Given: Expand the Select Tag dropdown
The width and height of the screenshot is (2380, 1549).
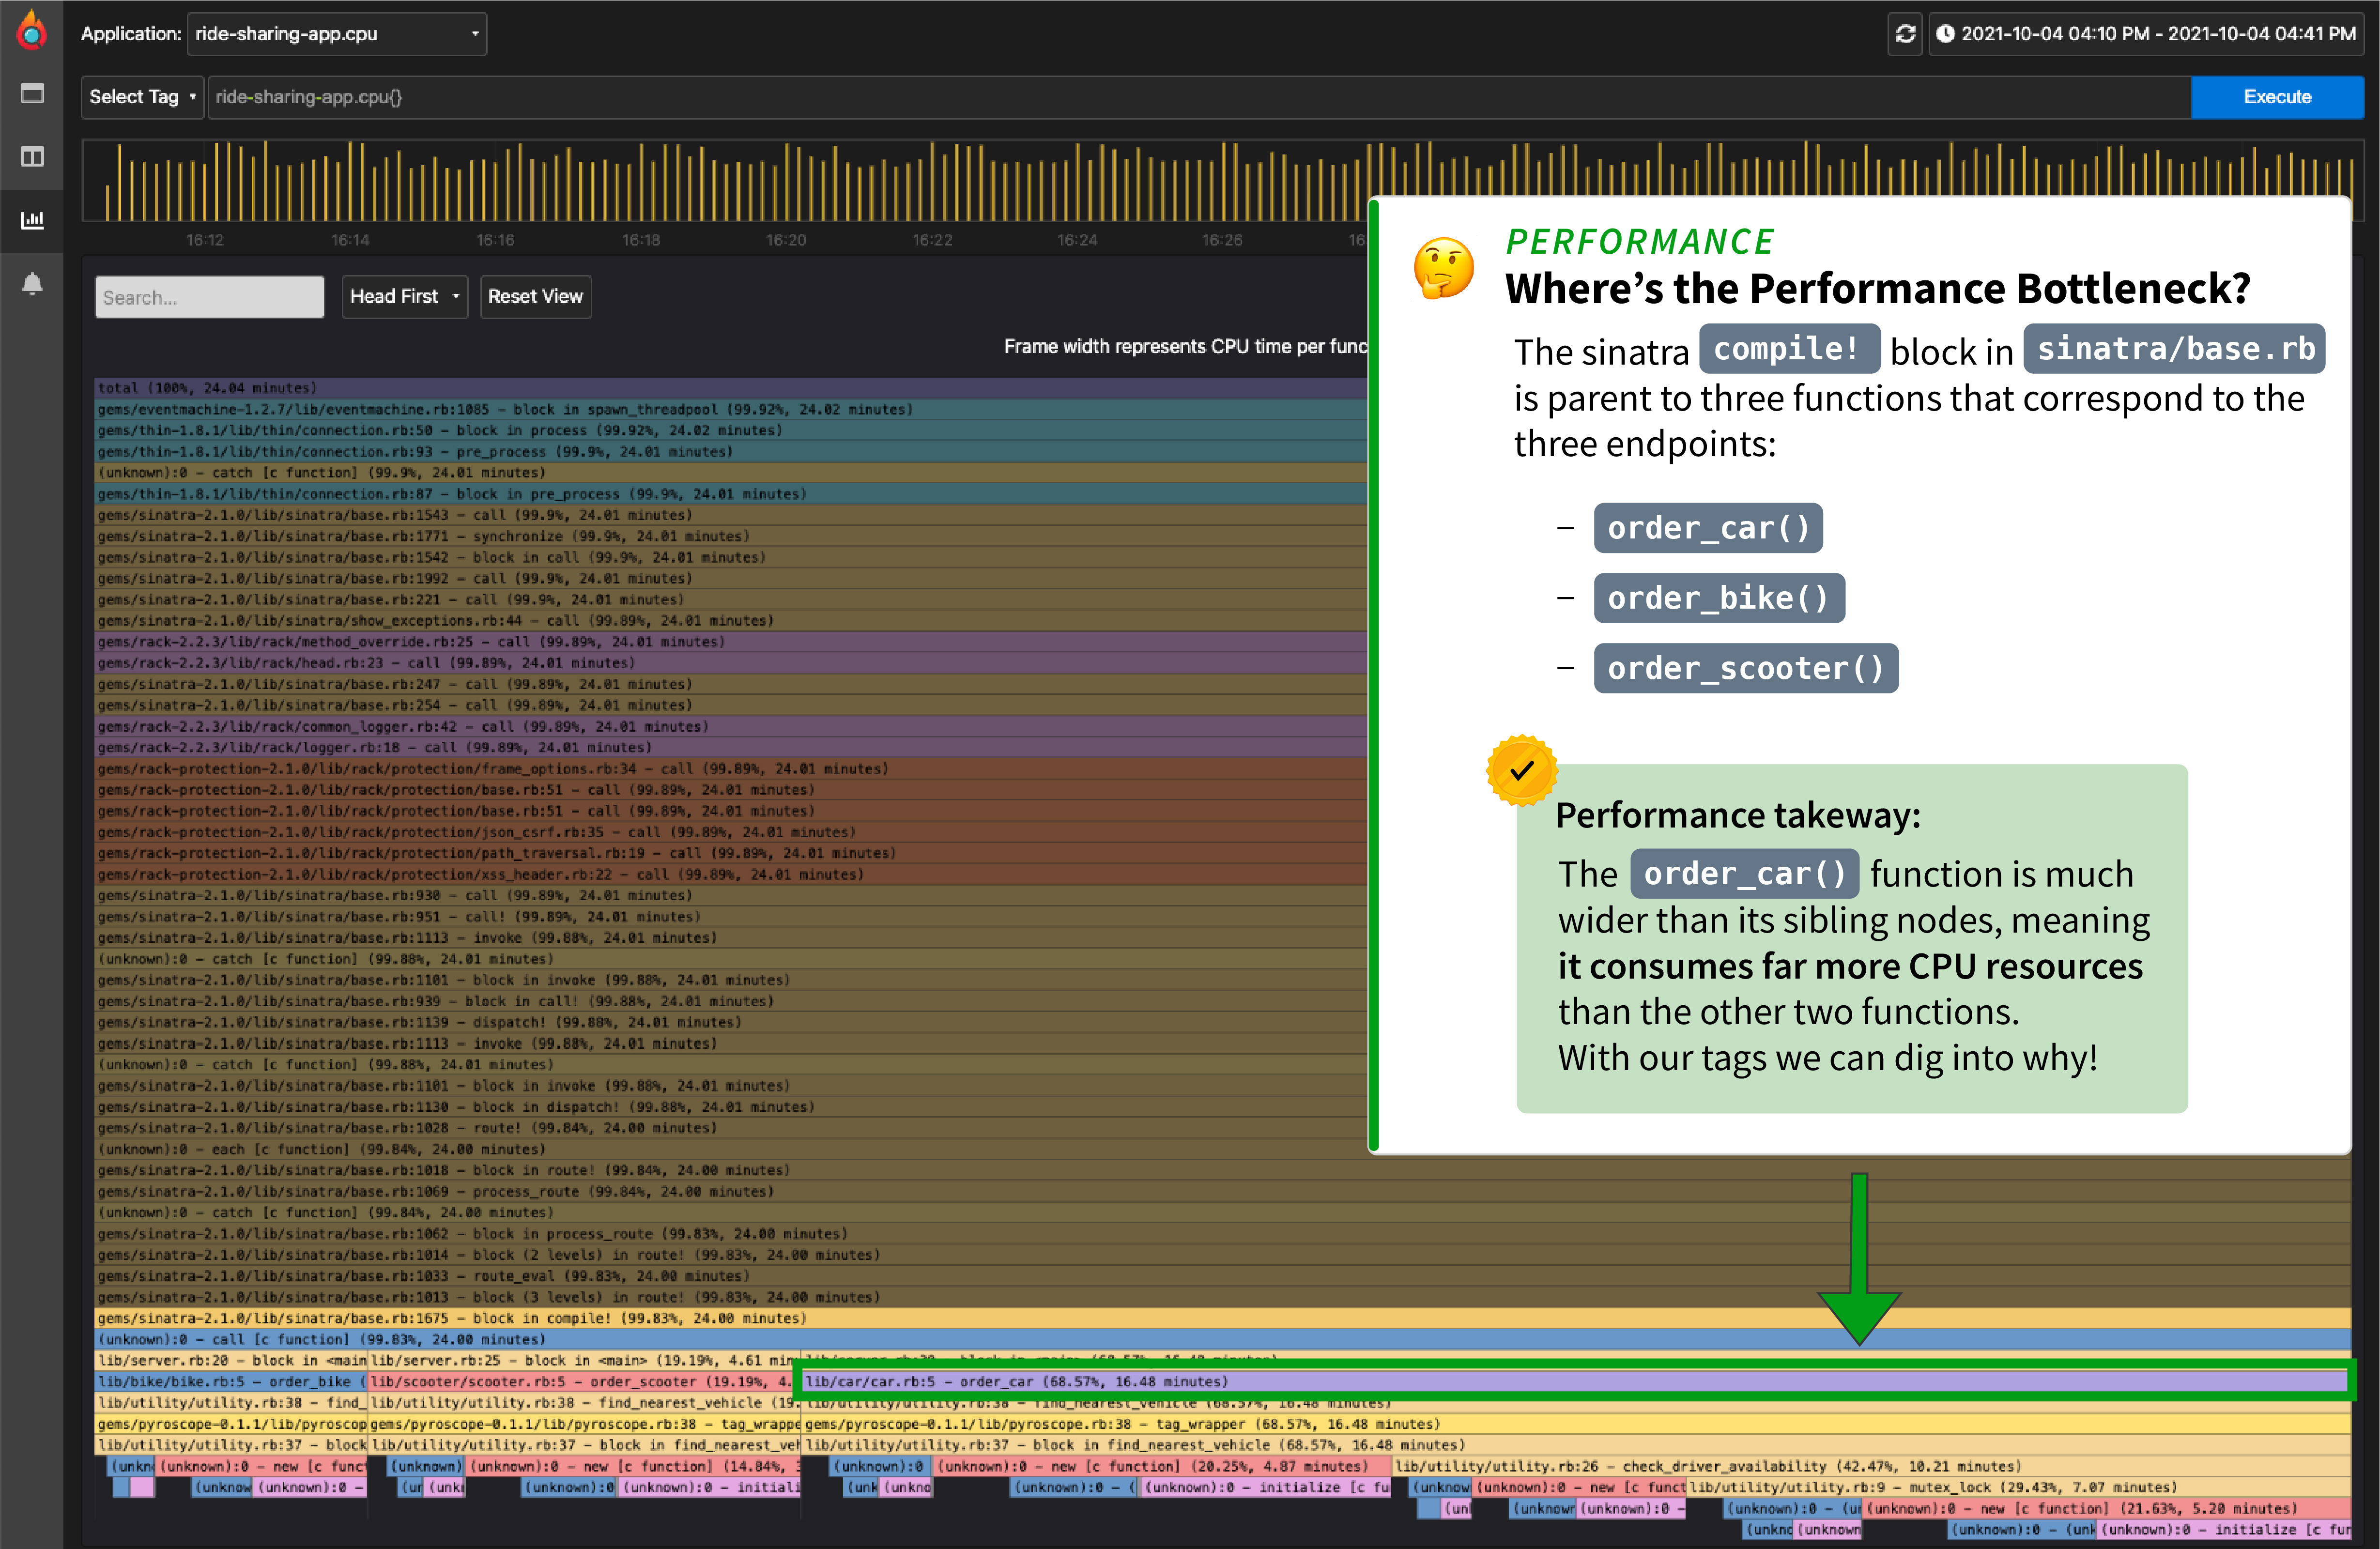Looking at the screenshot, I should 142,97.
